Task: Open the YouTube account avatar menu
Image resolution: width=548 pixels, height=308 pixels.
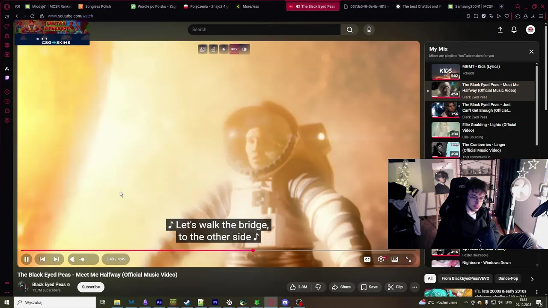Action: (x=530, y=30)
